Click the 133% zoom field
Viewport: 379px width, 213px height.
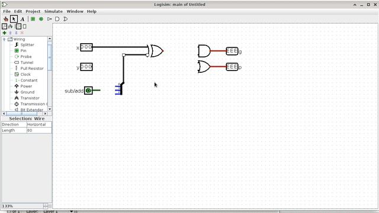pyautogui.click(x=23, y=206)
